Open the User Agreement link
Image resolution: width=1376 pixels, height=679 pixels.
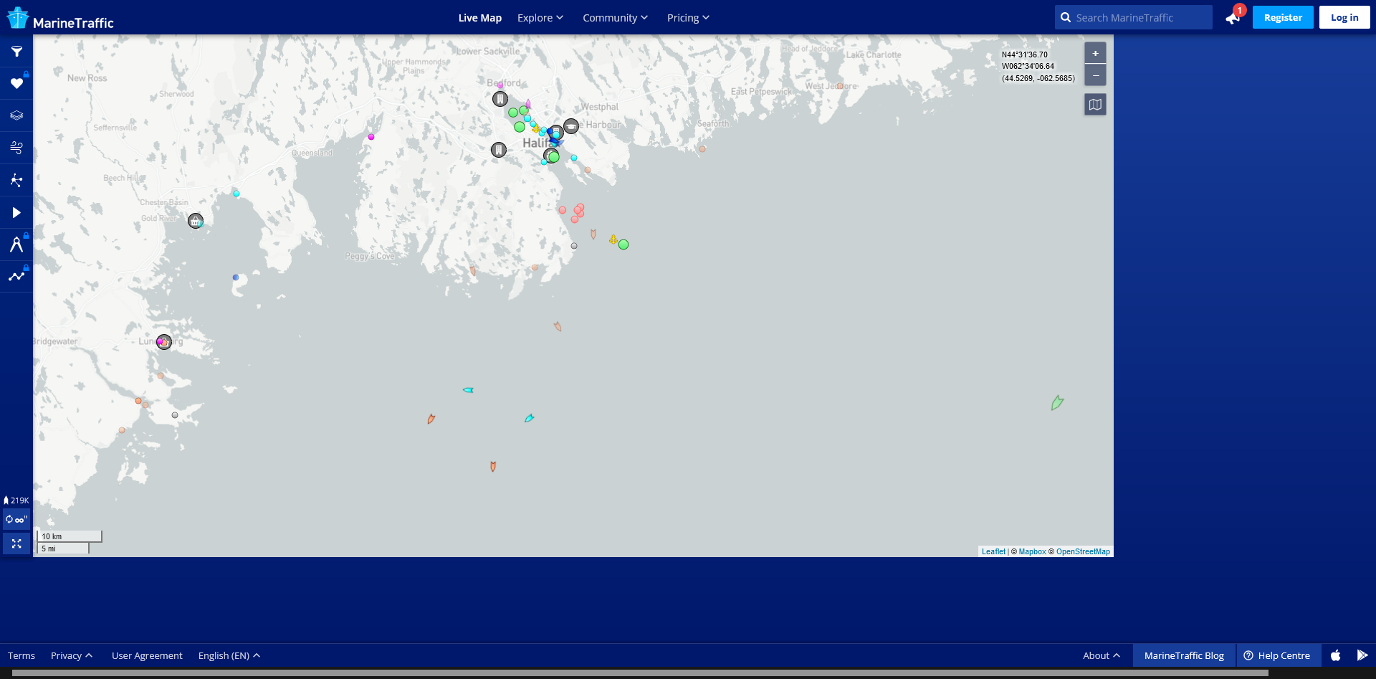click(x=147, y=655)
